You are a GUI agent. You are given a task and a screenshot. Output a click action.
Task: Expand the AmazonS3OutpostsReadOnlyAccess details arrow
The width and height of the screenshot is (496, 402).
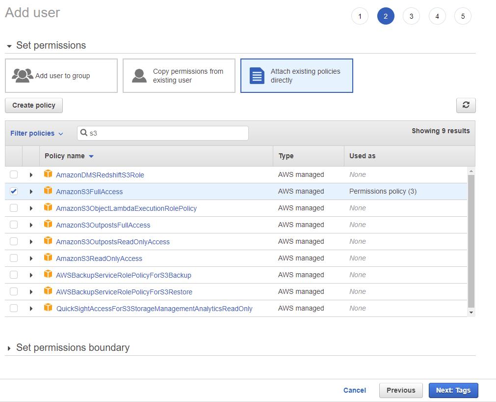tap(31, 242)
